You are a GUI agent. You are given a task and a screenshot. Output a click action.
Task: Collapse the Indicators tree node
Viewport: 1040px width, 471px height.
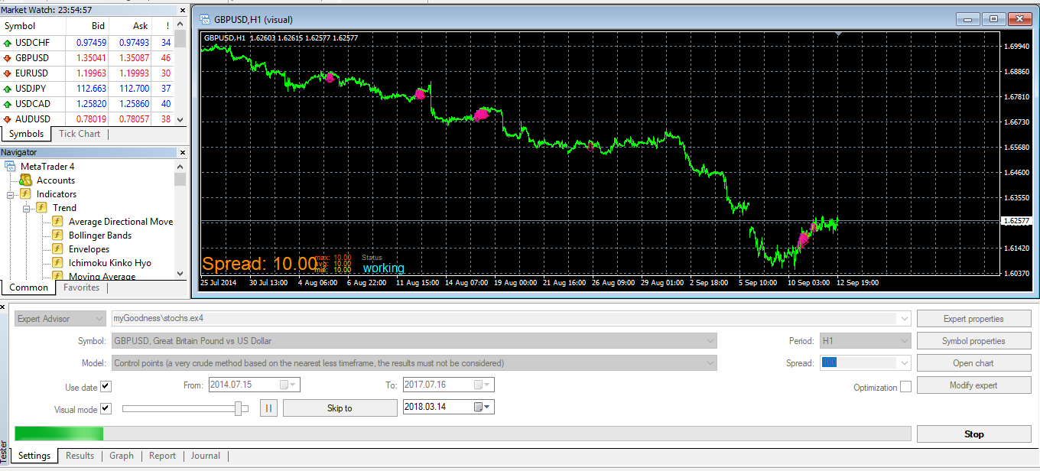coord(11,194)
